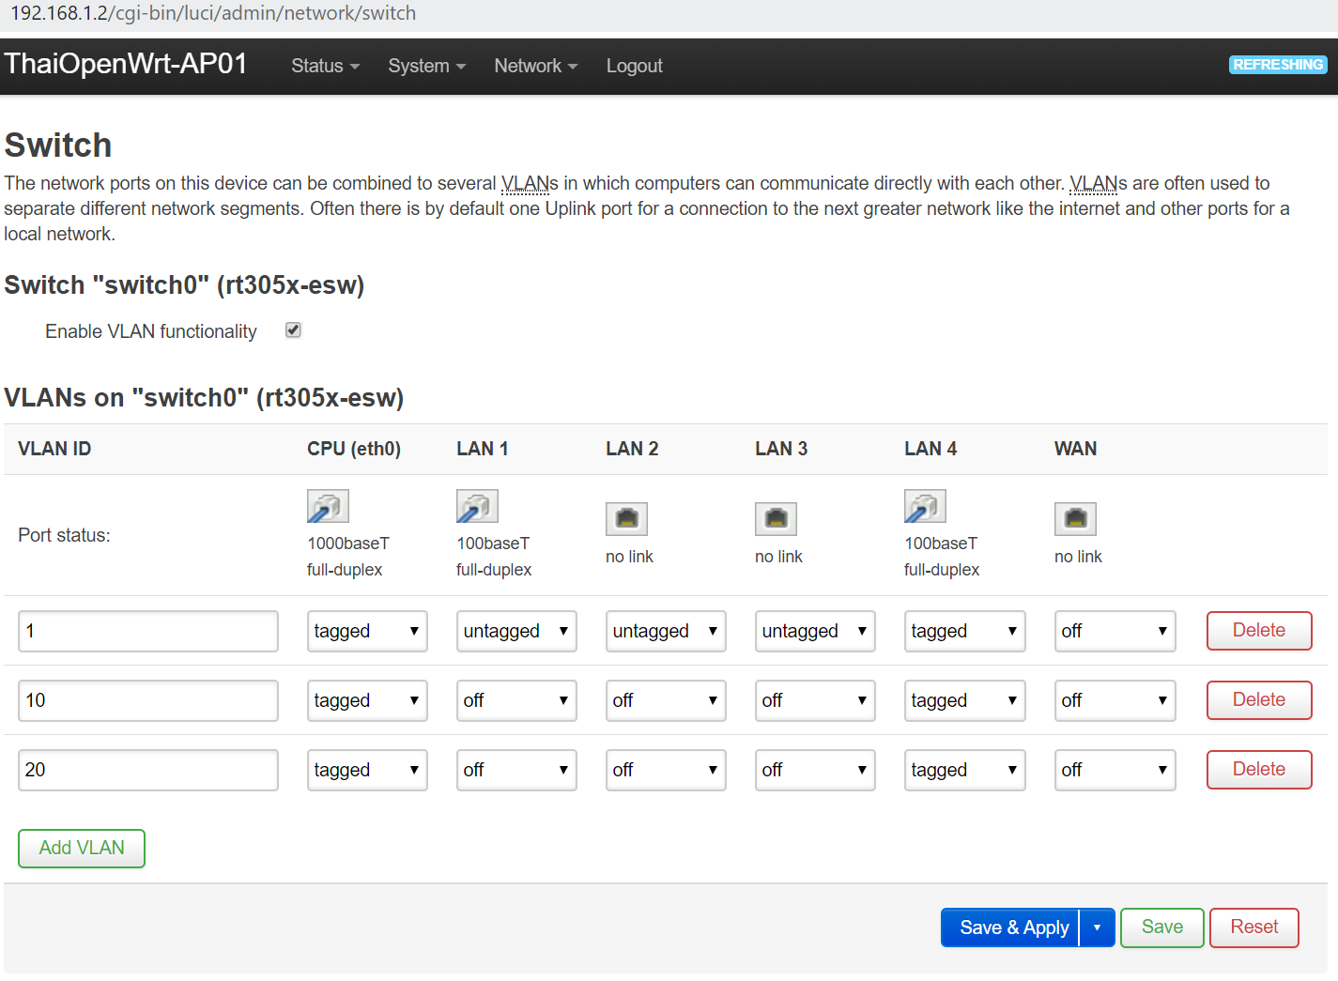
Task: Click the VLAN ID column header
Action: coord(54,449)
